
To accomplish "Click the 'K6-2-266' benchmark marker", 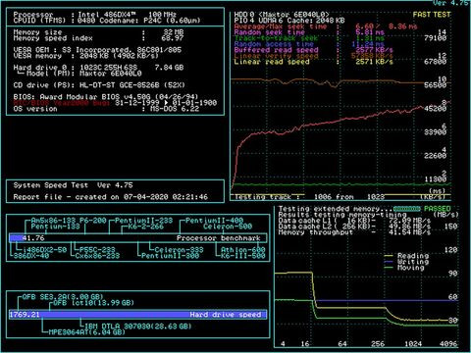I will tap(145, 227).
